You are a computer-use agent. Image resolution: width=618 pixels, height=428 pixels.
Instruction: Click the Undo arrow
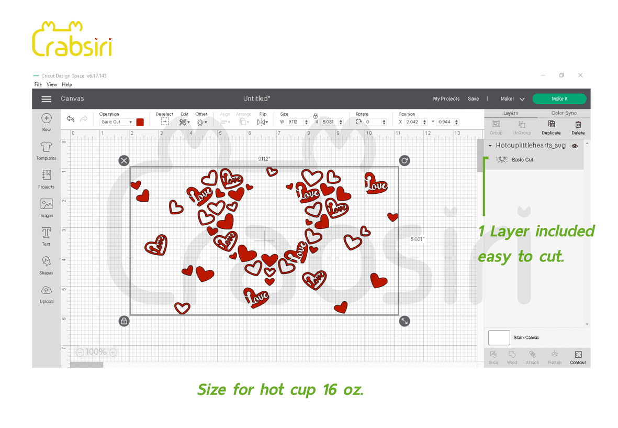click(x=71, y=119)
